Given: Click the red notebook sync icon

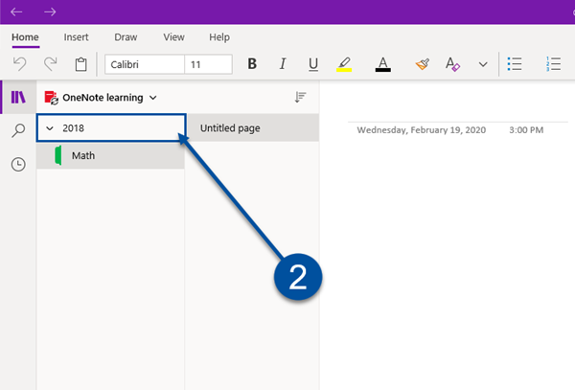Looking at the screenshot, I should tap(52, 98).
